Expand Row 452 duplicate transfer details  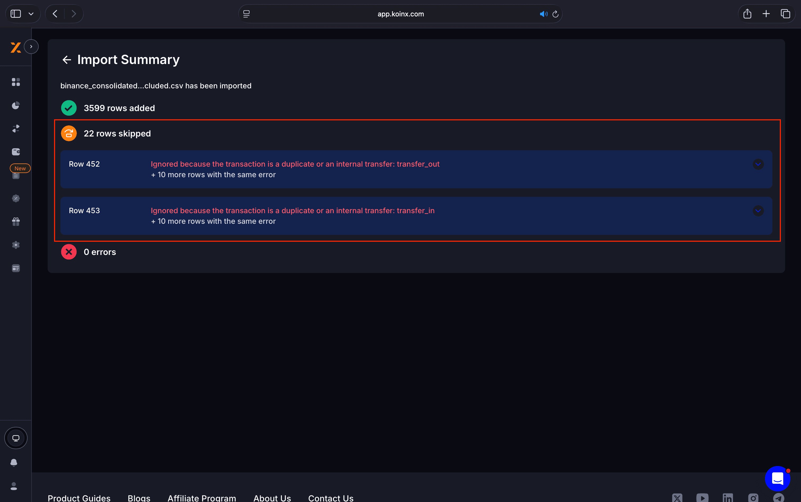(758, 164)
